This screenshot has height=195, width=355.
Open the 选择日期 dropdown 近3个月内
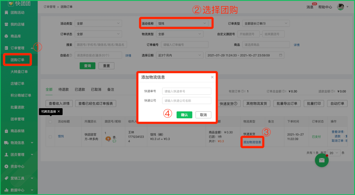[179, 55]
